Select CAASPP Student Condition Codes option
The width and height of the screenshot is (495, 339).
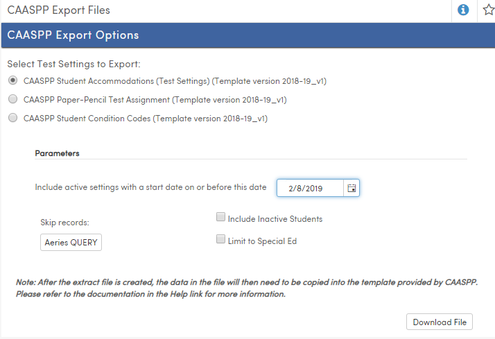[x=12, y=118]
